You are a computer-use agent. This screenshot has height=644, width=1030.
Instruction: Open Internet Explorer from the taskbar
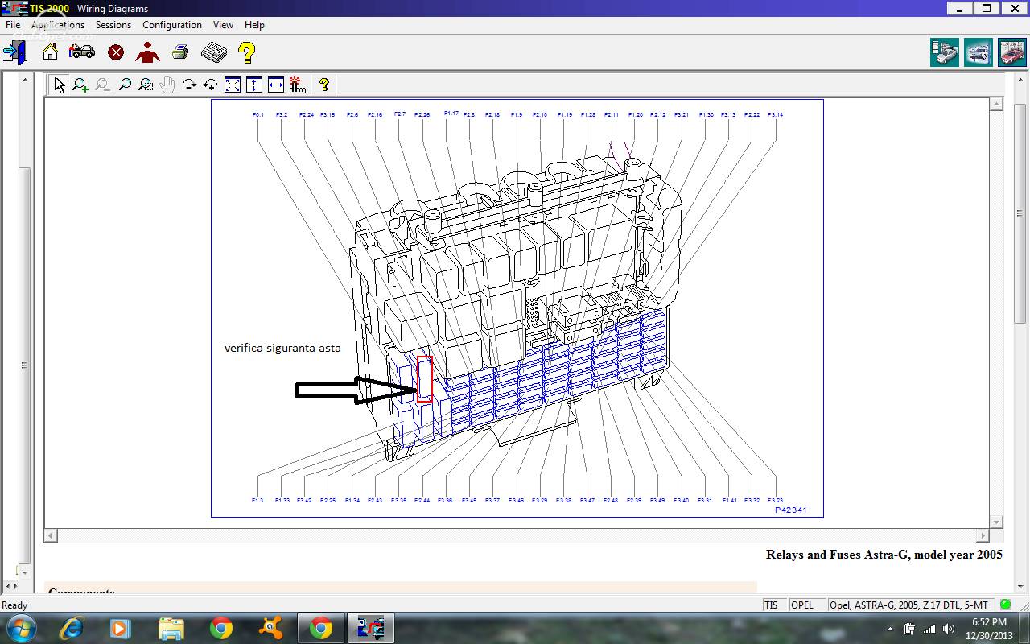pos(72,628)
